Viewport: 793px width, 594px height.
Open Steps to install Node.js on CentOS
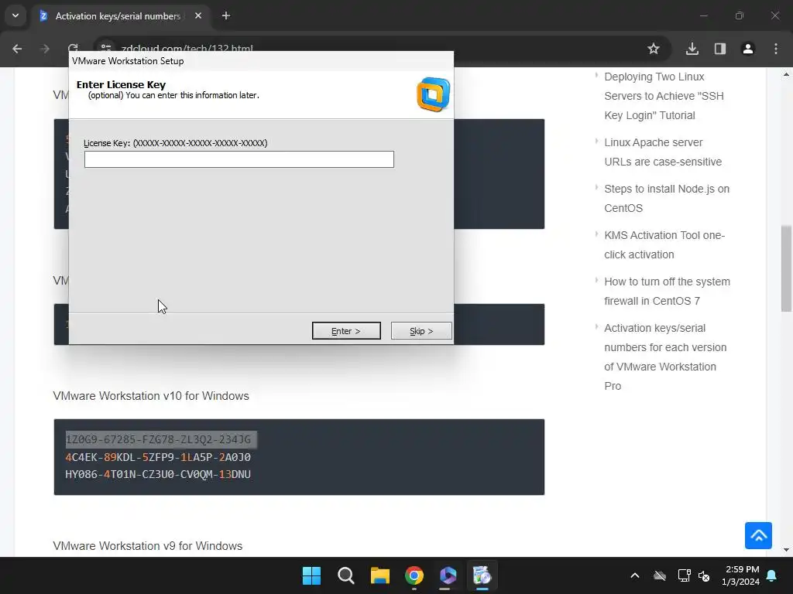tap(667, 199)
